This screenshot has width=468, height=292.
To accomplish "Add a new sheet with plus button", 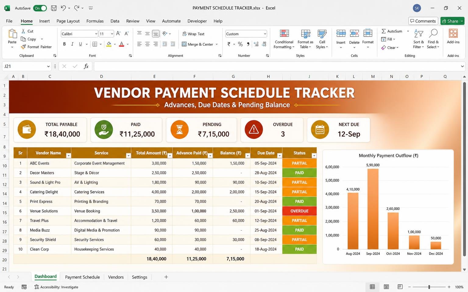I will click(166, 277).
